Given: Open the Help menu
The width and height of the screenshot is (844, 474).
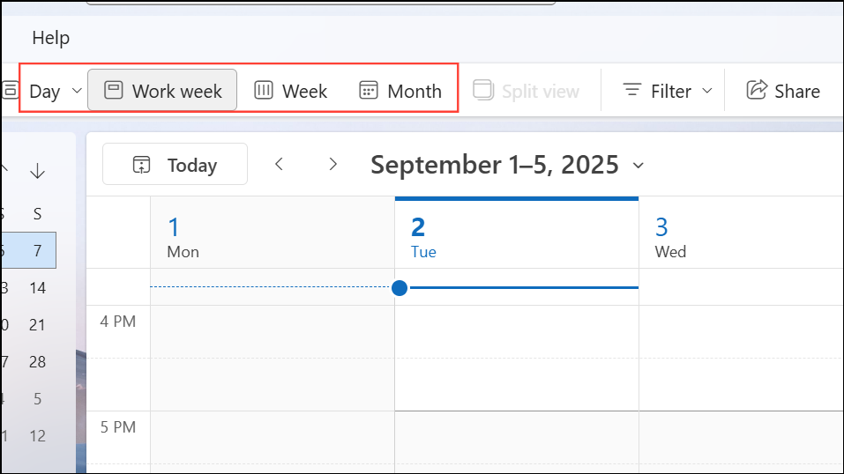Looking at the screenshot, I should coord(50,38).
